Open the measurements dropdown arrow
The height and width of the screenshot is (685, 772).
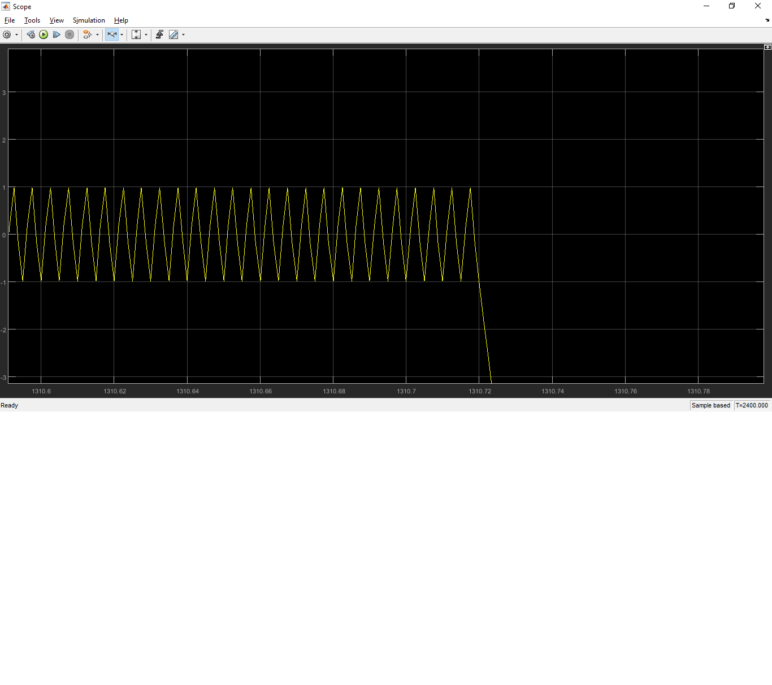(183, 35)
